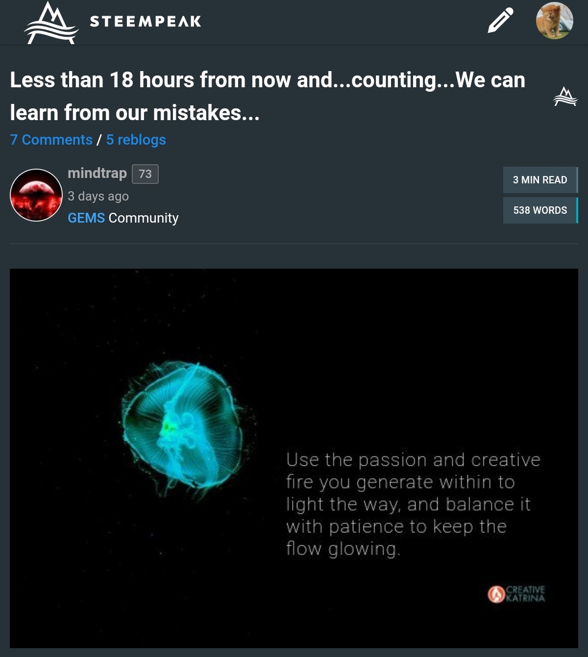Click the 538 WORDS badge
This screenshot has height=657, width=588.
tap(540, 210)
